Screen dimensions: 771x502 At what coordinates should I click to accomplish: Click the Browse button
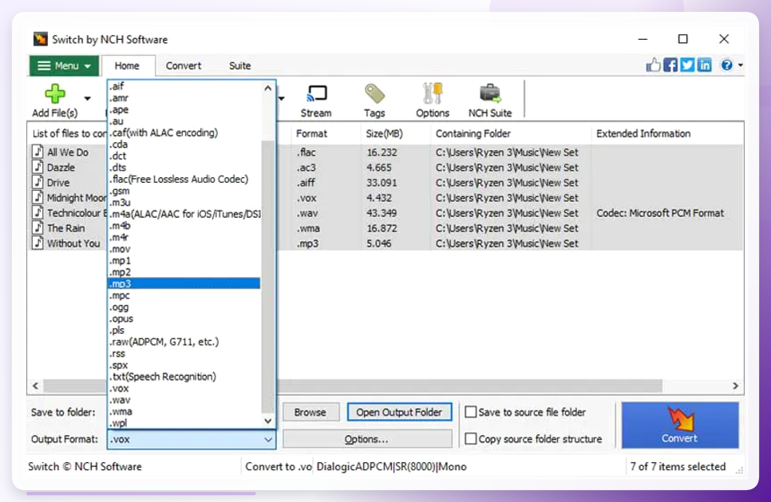click(310, 412)
